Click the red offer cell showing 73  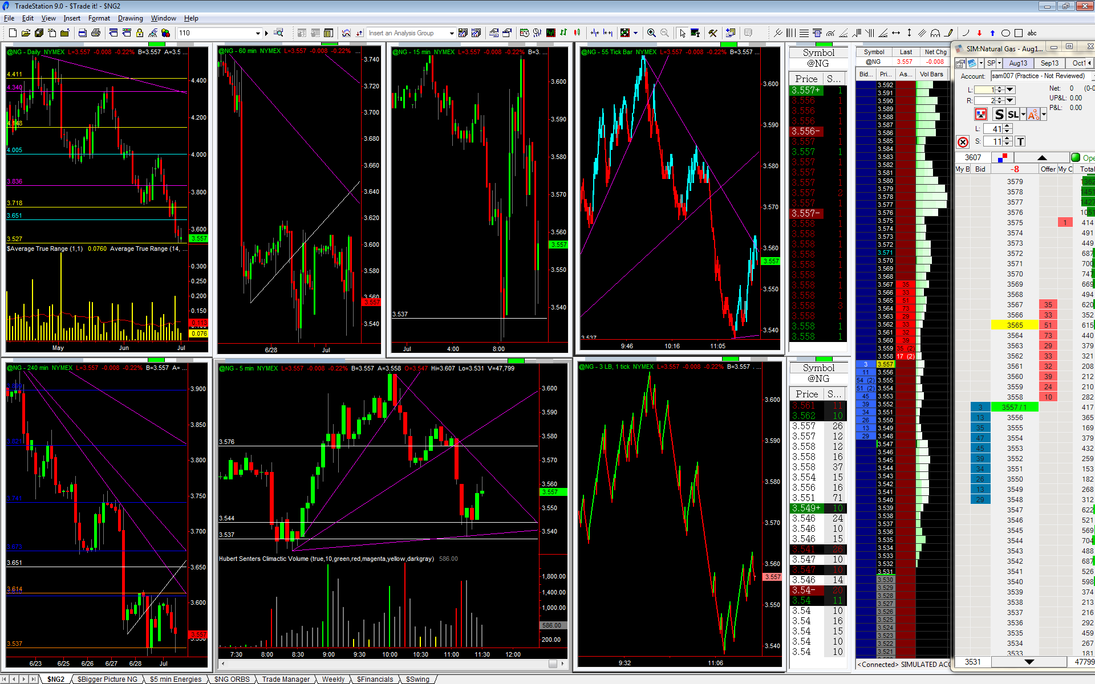pos(1048,335)
